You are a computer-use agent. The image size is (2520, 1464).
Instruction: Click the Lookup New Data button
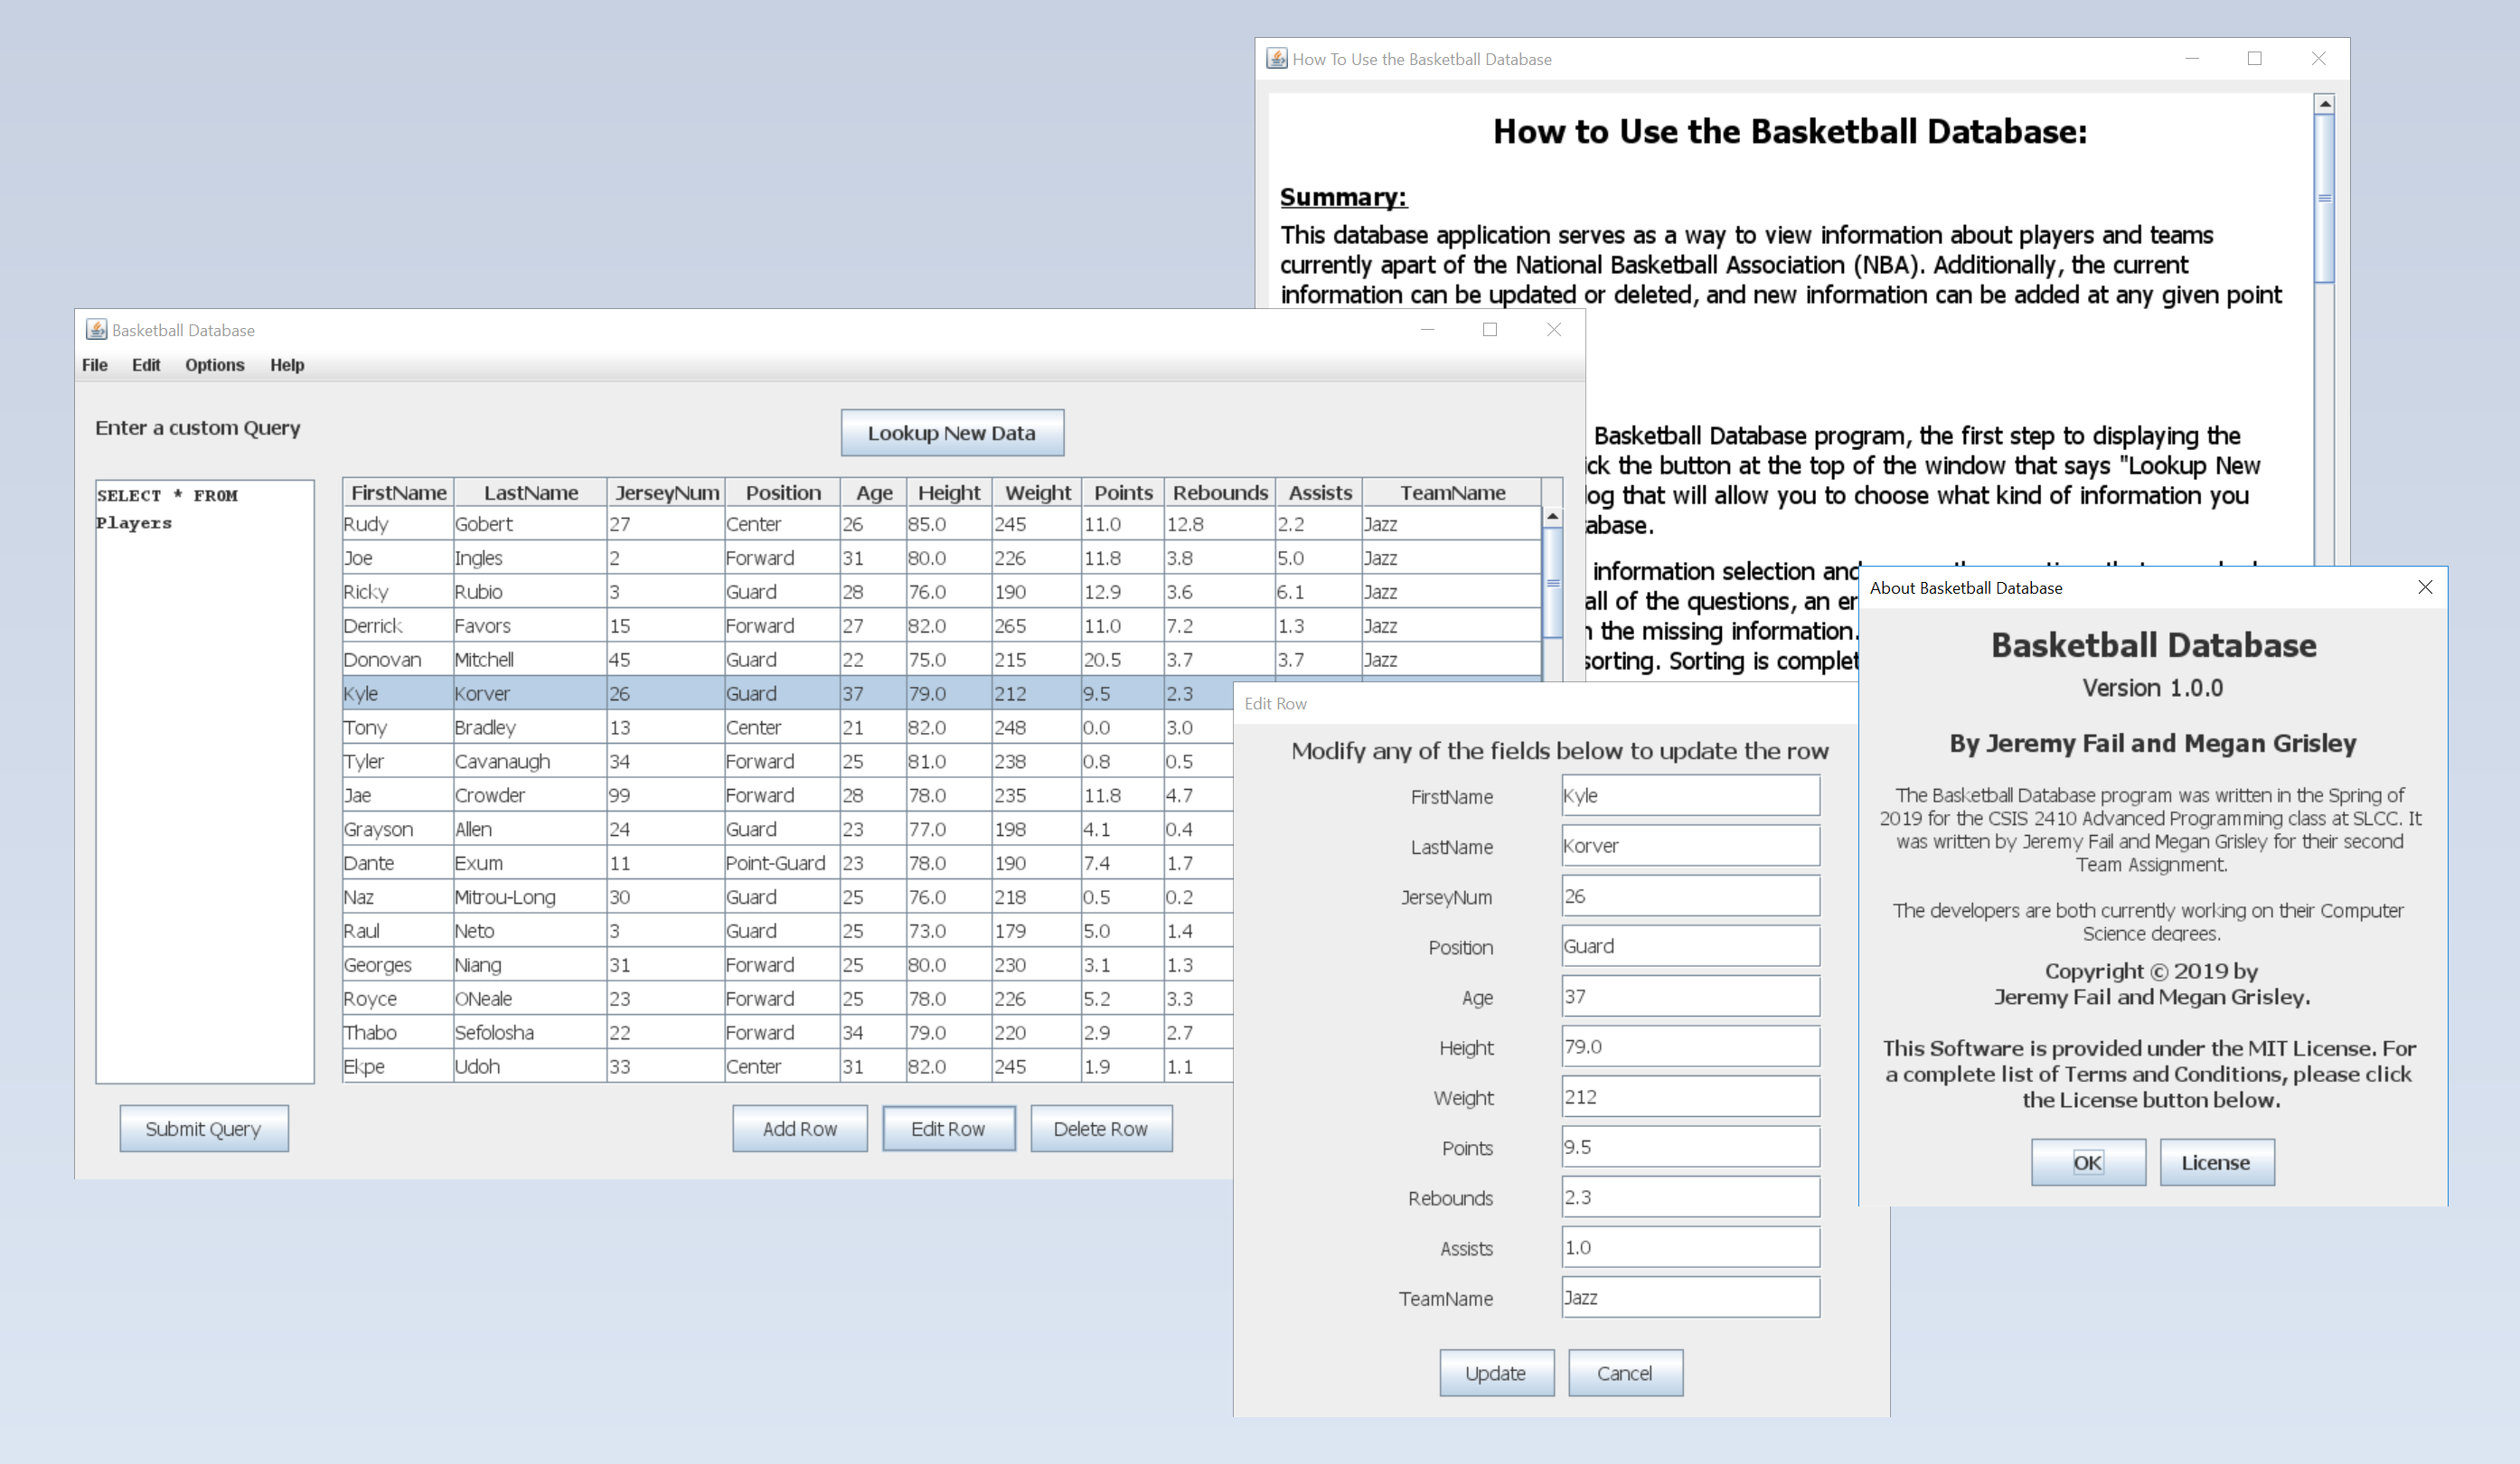pos(952,433)
